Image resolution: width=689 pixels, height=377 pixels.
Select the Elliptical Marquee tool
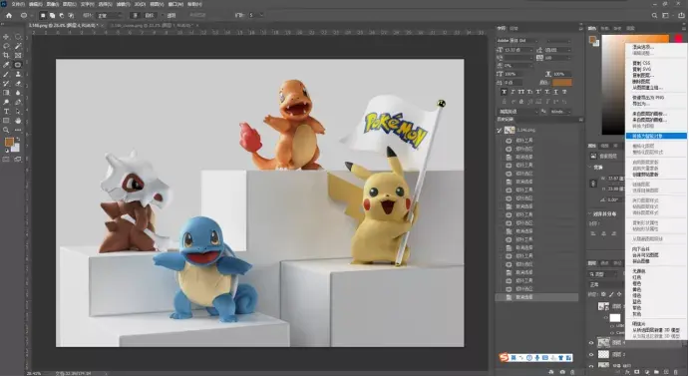[18, 37]
